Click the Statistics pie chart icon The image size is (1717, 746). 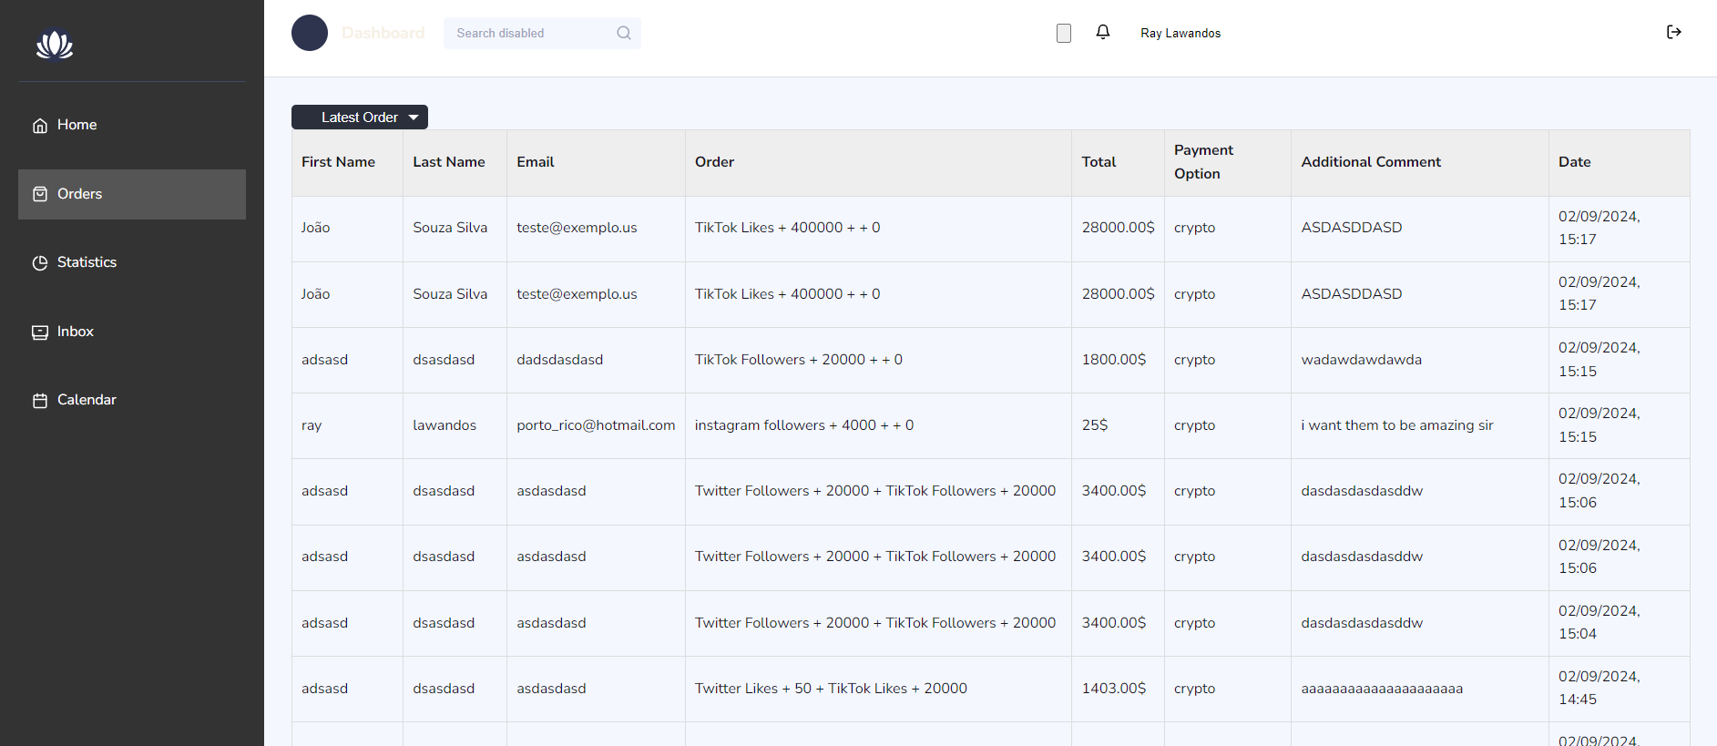40,263
